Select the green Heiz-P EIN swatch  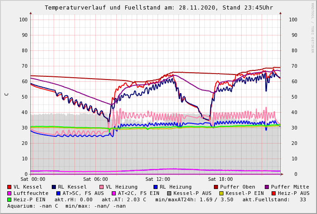click(10, 199)
